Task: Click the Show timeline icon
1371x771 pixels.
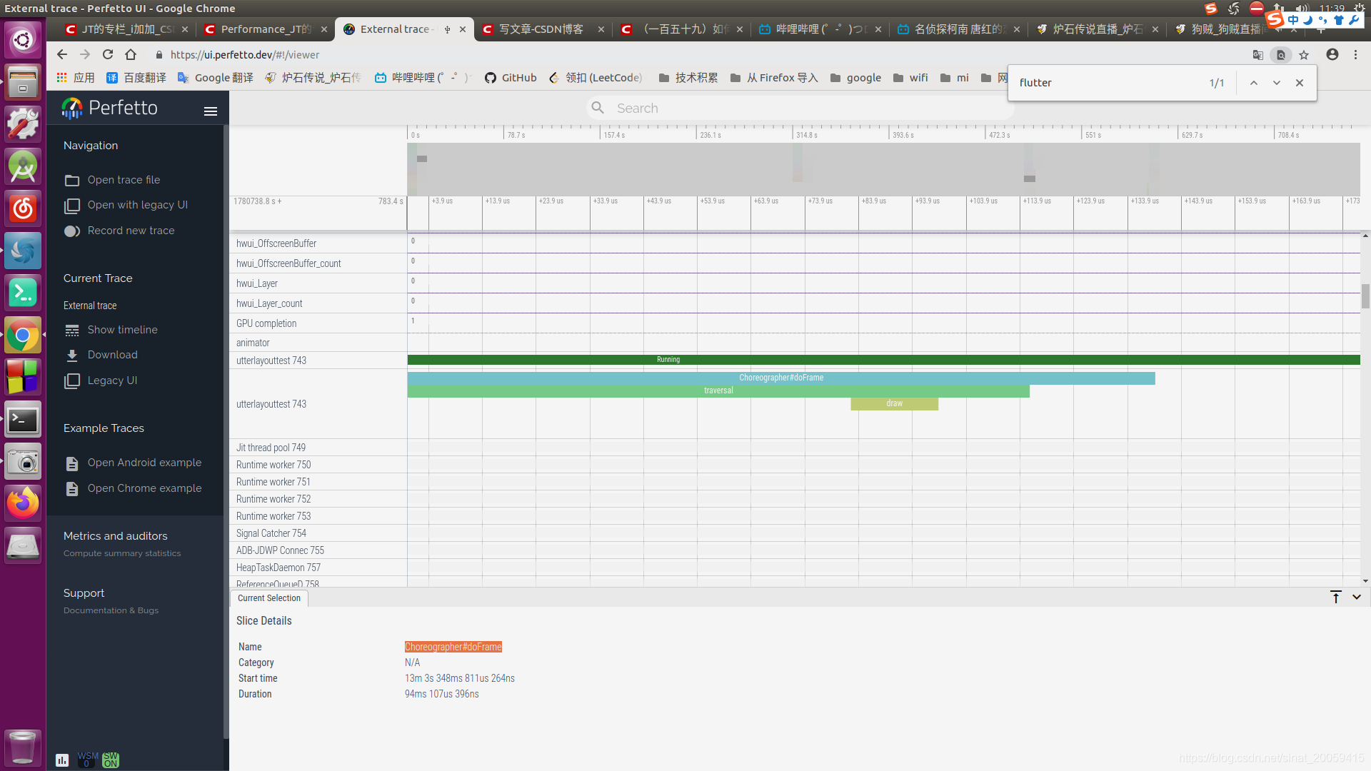Action: (72, 331)
